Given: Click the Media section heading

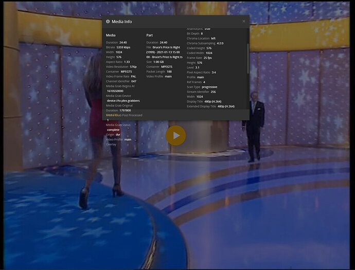Looking at the screenshot, I should pyautogui.click(x=111, y=35).
